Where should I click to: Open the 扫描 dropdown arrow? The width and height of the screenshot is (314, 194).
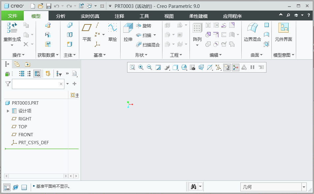(155, 35)
